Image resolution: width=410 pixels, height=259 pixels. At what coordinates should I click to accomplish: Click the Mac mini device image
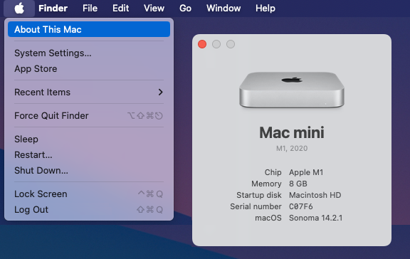[x=292, y=90]
